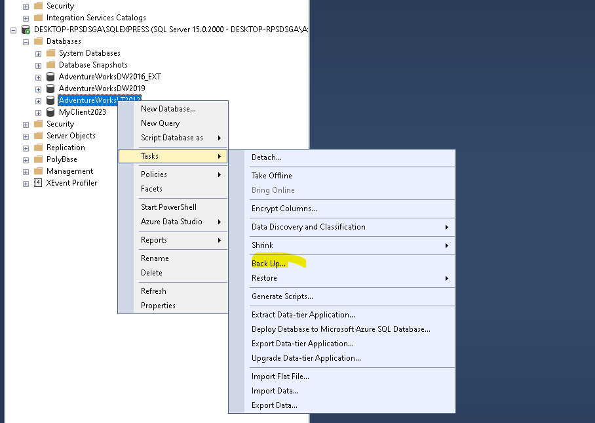
Task: Expand the PolyBase node
Action: pos(26,160)
